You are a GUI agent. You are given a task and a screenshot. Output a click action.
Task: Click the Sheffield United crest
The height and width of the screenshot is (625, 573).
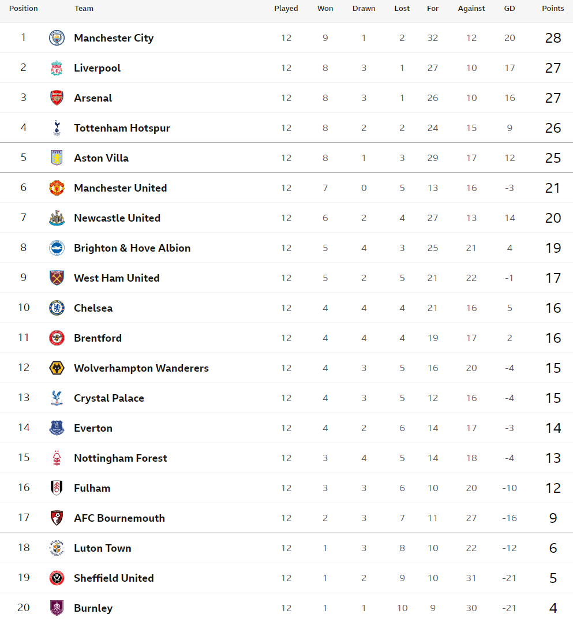[x=57, y=578]
